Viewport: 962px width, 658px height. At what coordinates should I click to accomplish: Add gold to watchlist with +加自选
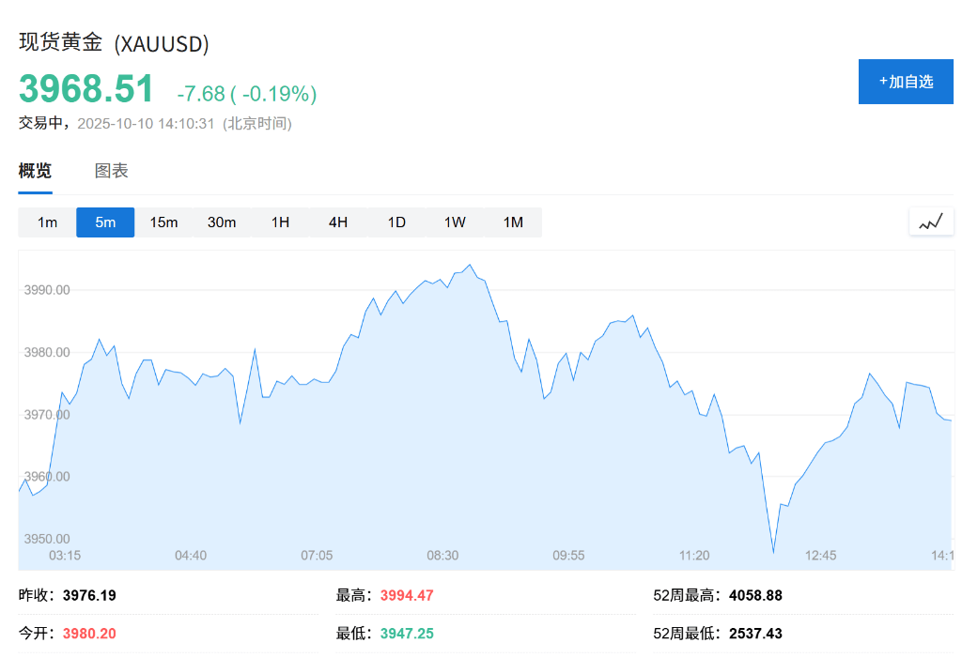(x=906, y=82)
